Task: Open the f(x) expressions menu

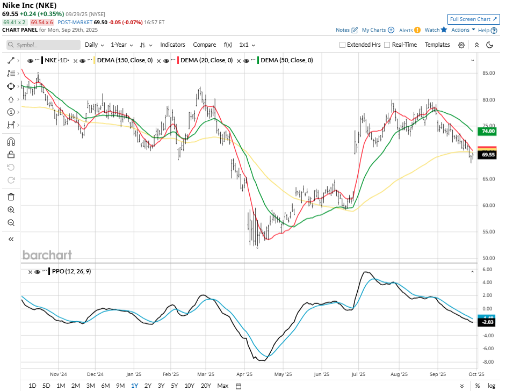Action: point(228,45)
